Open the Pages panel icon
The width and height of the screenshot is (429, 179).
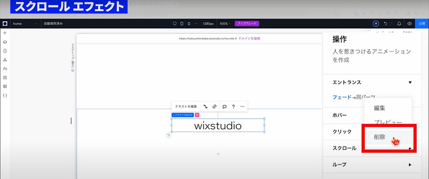(5, 51)
